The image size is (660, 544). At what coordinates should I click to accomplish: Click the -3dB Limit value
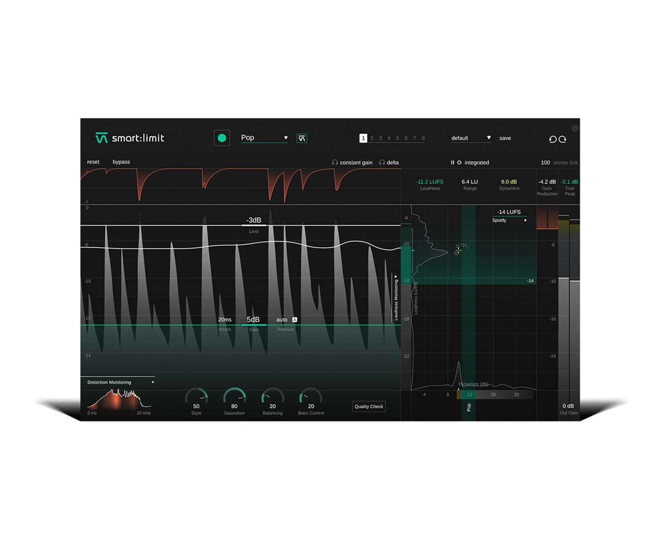(254, 220)
